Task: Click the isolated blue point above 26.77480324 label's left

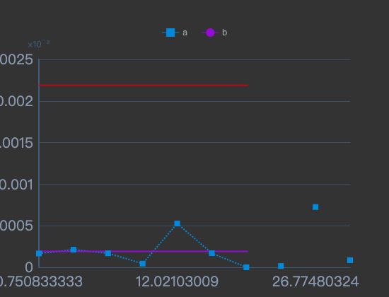Action: 281,266
